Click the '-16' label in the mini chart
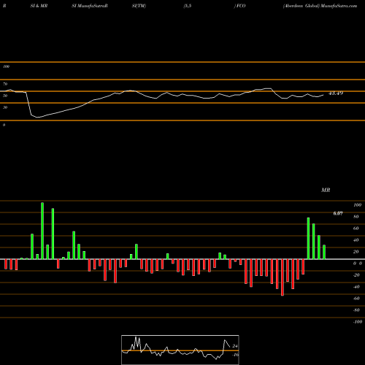Viewport: 365px width, 365px height. [x=235, y=355]
